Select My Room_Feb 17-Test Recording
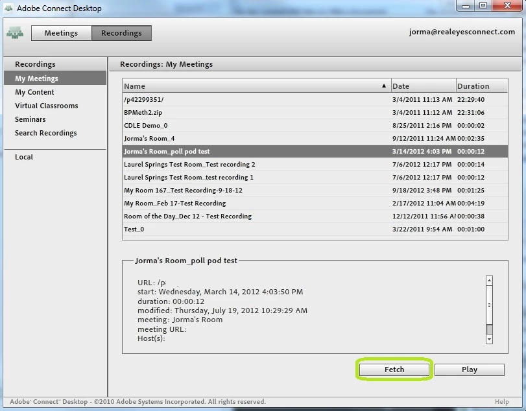This screenshot has width=526, height=411. pyautogui.click(x=315, y=203)
